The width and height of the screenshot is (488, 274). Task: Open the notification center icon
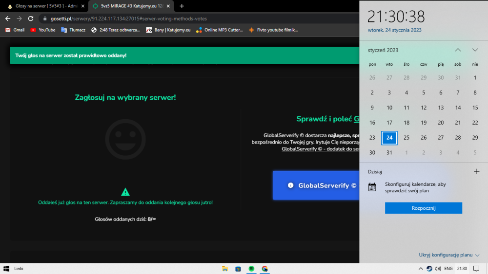tap(476, 269)
